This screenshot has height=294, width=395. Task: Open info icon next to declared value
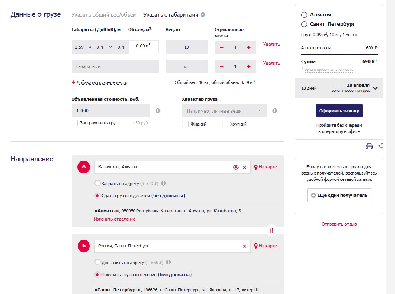click(158, 111)
